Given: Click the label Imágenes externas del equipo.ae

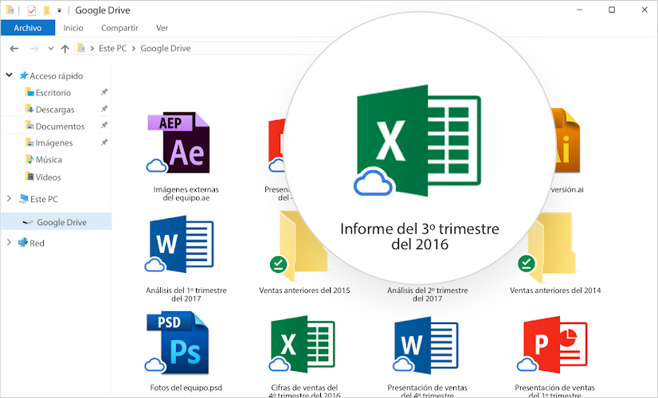Looking at the screenshot, I should click(186, 193).
